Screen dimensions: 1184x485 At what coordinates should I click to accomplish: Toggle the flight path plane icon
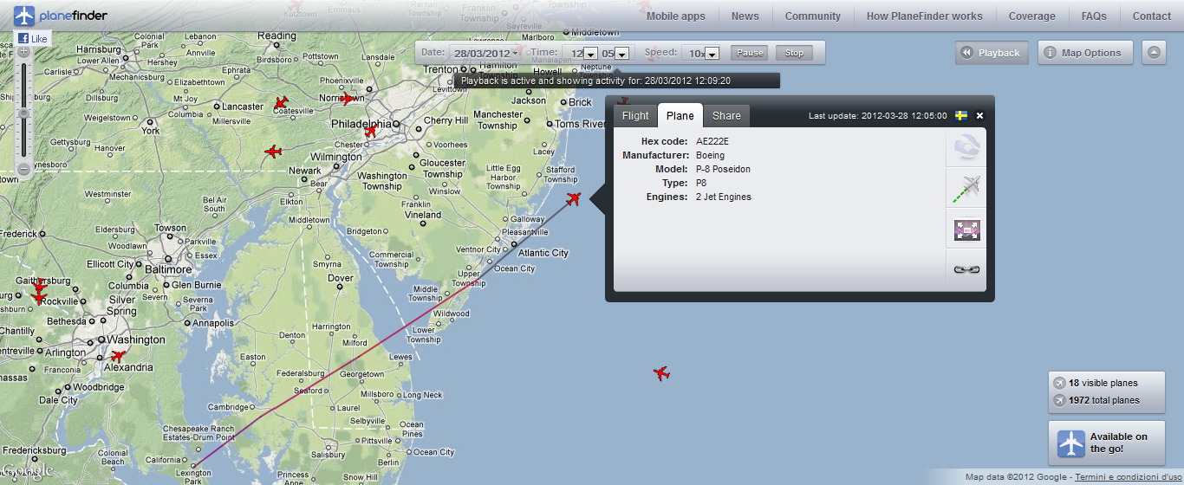tap(966, 189)
